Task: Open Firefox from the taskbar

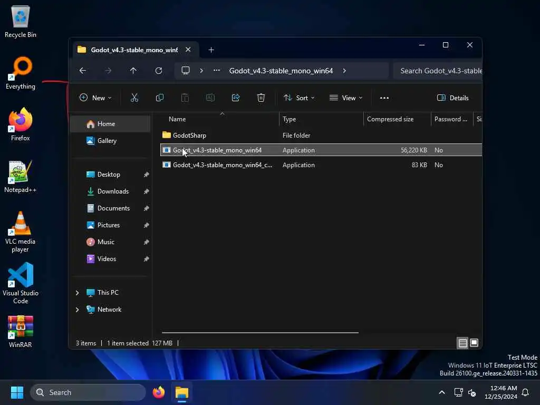Action: pos(159,392)
